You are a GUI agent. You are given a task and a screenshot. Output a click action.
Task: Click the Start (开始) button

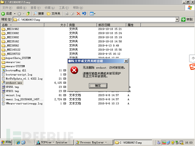coord(6,142)
